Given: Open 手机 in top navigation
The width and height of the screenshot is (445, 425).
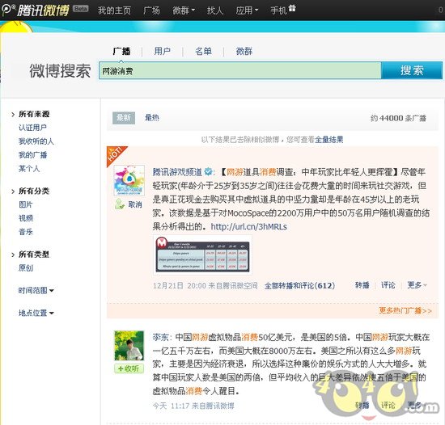Looking at the screenshot, I should [278, 11].
